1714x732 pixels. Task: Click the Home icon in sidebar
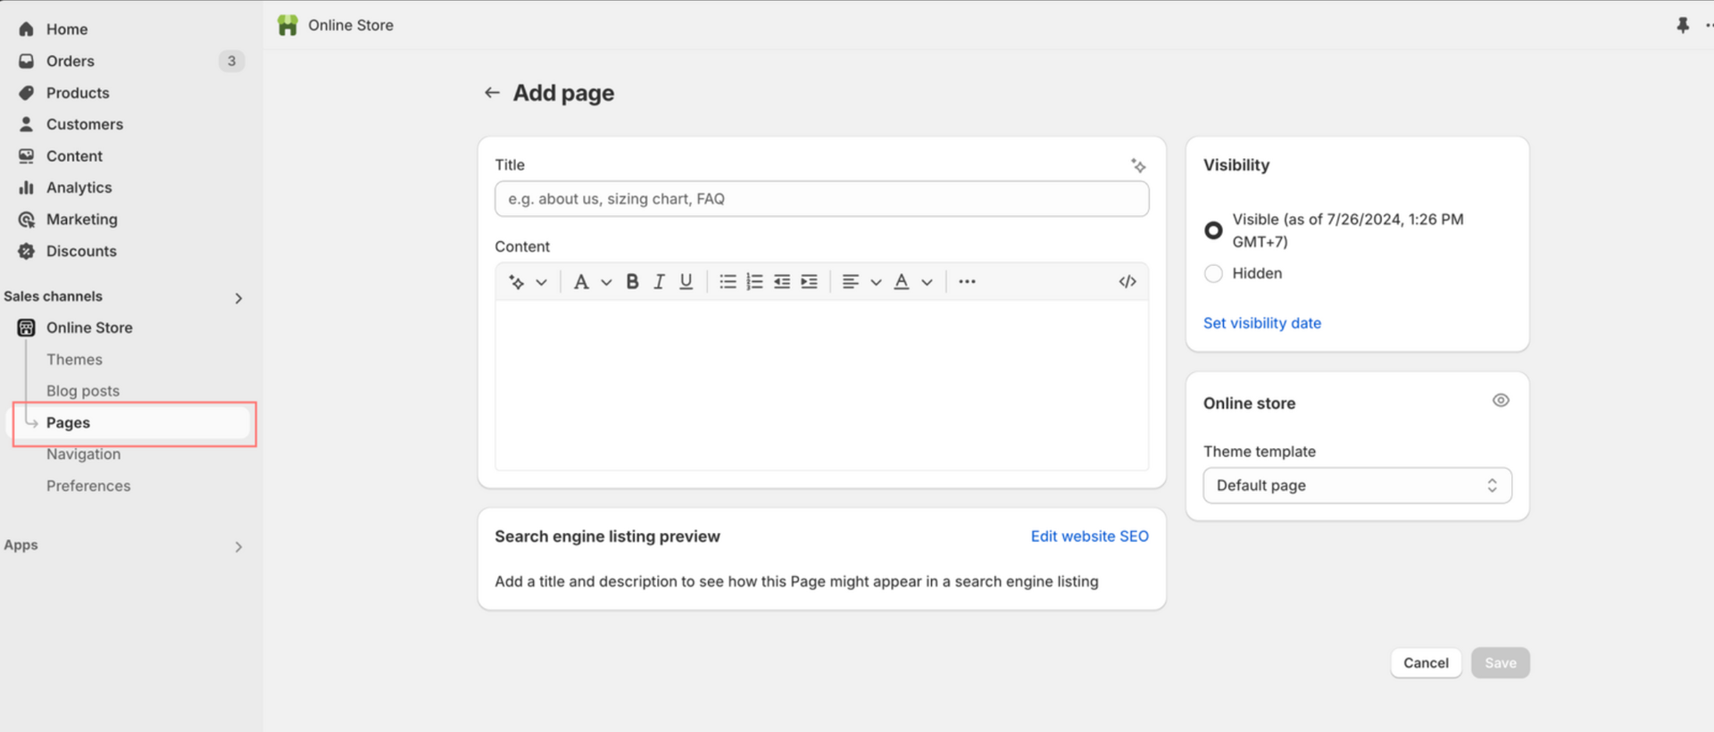[x=26, y=29]
